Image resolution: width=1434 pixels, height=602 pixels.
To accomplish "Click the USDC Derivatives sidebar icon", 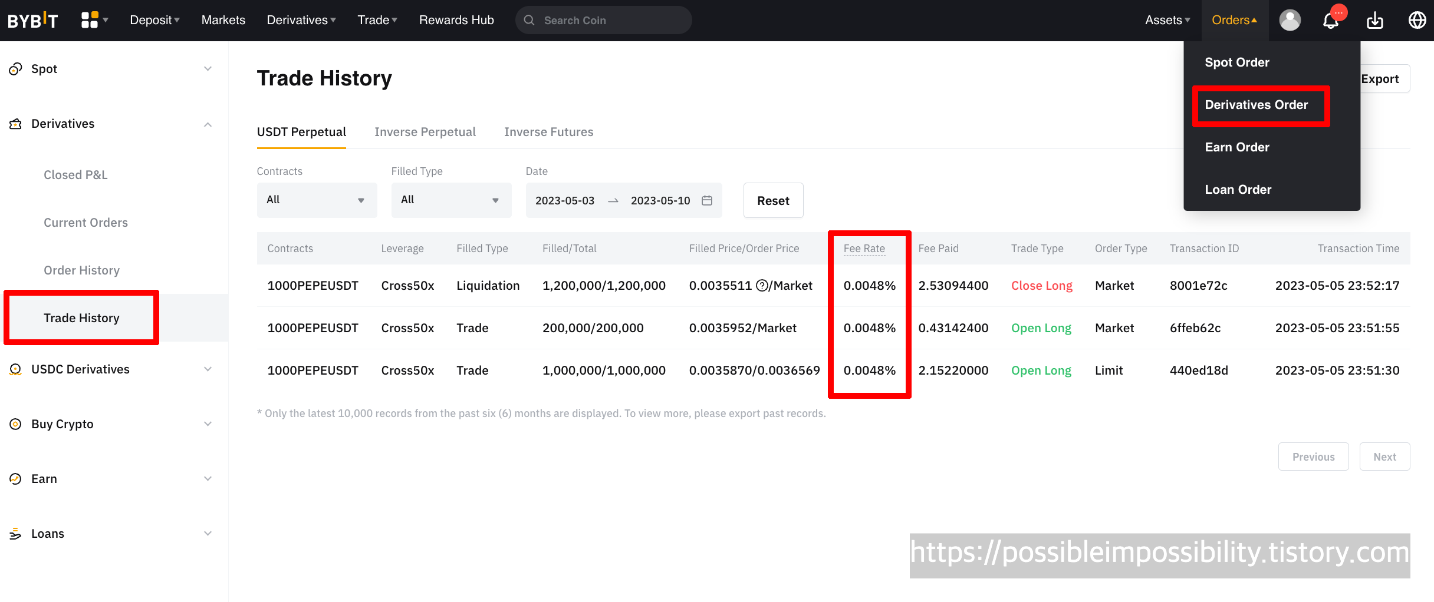I will (x=16, y=369).
